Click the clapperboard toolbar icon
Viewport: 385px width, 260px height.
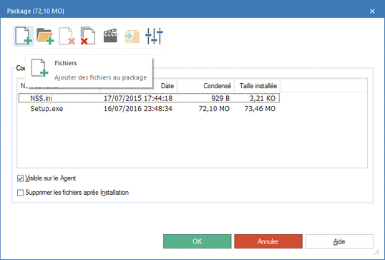[110, 36]
